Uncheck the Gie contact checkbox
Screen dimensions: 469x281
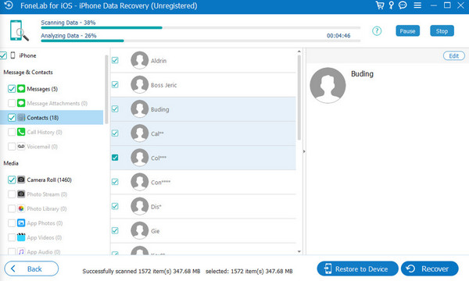coord(115,230)
